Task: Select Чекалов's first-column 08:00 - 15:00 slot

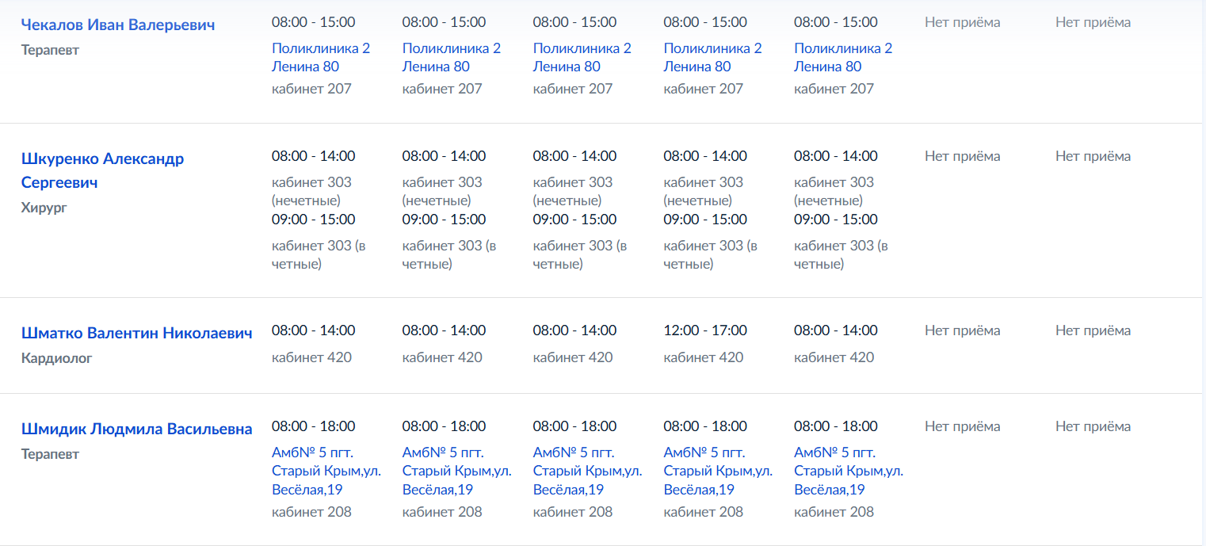Action: pos(314,22)
